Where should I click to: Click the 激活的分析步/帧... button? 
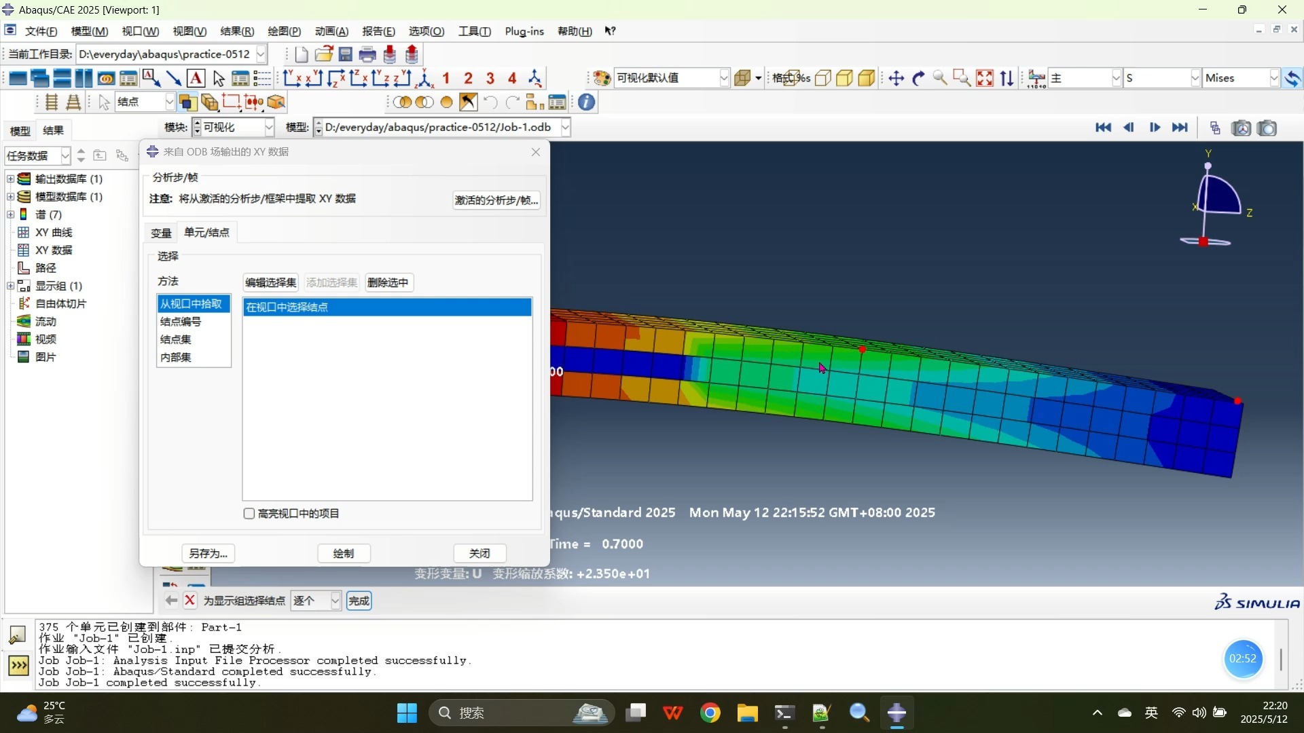[x=496, y=200]
